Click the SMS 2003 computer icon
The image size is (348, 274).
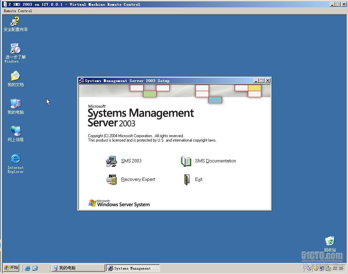pyautogui.click(x=112, y=161)
